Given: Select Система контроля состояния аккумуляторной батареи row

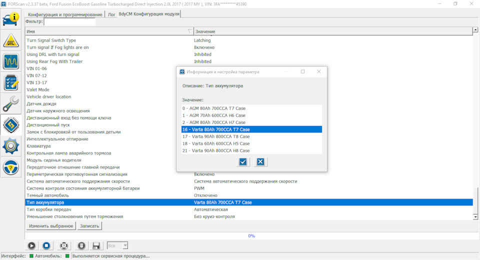Looking at the screenshot, I should (x=249, y=188).
